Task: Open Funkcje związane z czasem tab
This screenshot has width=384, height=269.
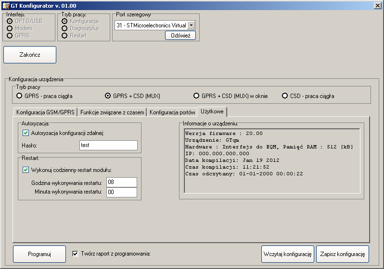Action: pyautogui.click(x=112, y=112)
